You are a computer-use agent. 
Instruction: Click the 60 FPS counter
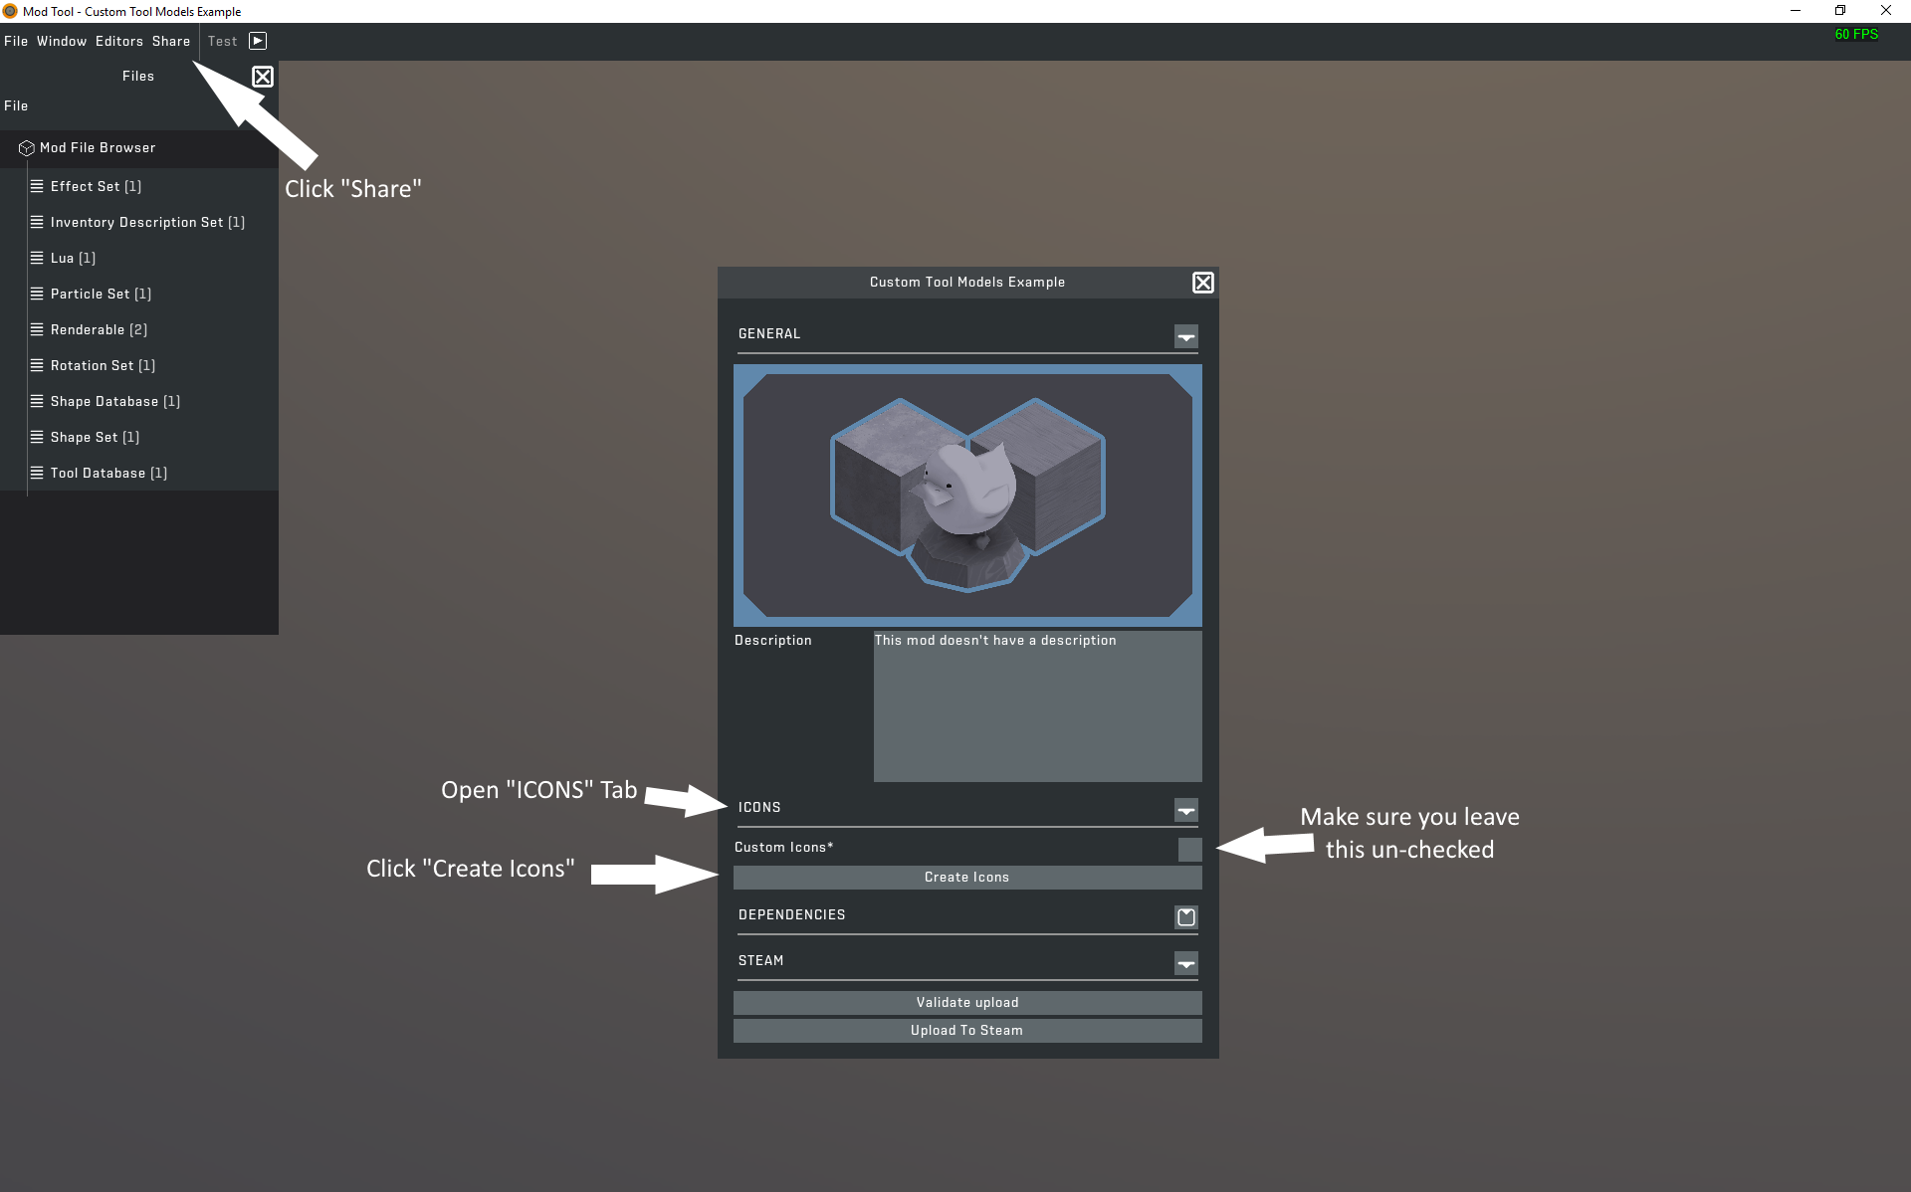1856,34
